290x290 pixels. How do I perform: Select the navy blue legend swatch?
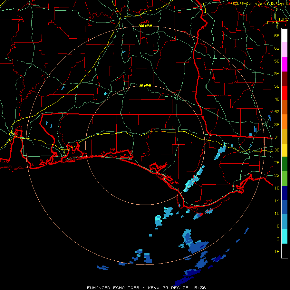click(x=285, y=193)
